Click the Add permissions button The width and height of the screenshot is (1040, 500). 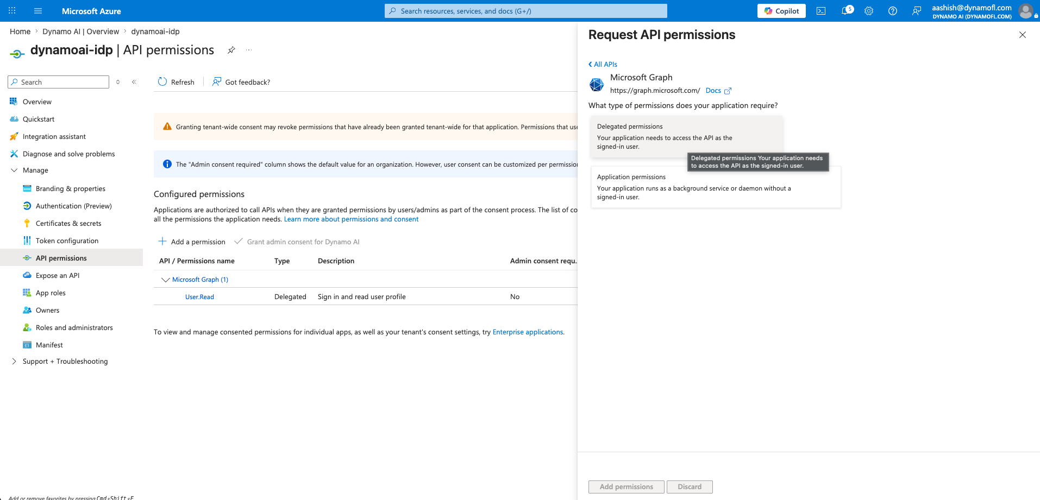point(626,487)
